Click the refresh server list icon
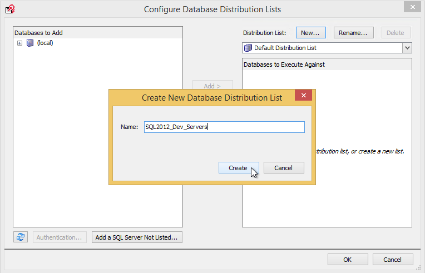This screenshot has height=273, width=425. pos(21,237)
